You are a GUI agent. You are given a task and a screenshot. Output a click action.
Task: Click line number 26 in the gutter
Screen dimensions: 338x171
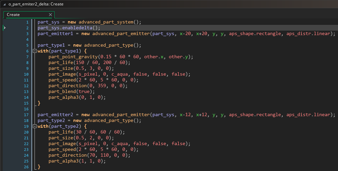click(26, 167)
